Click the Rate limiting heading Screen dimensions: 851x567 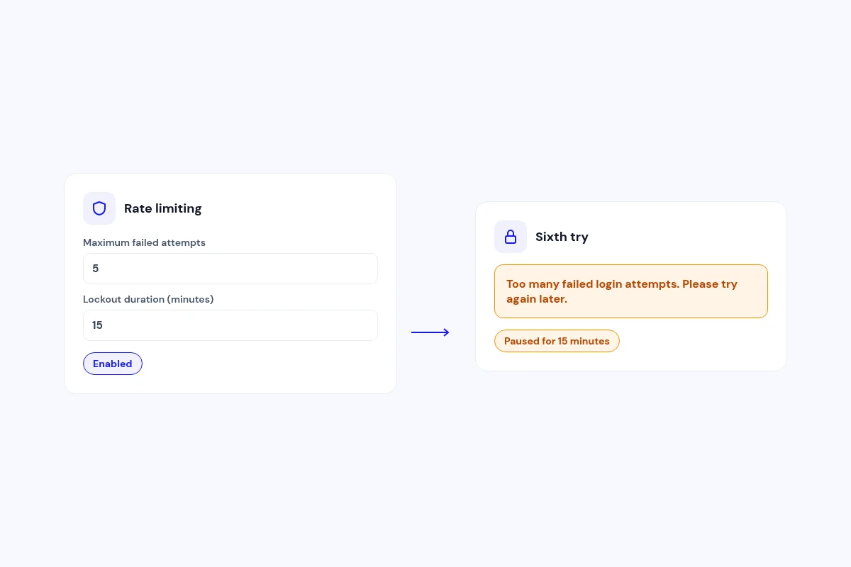click(x=163, y=208)
